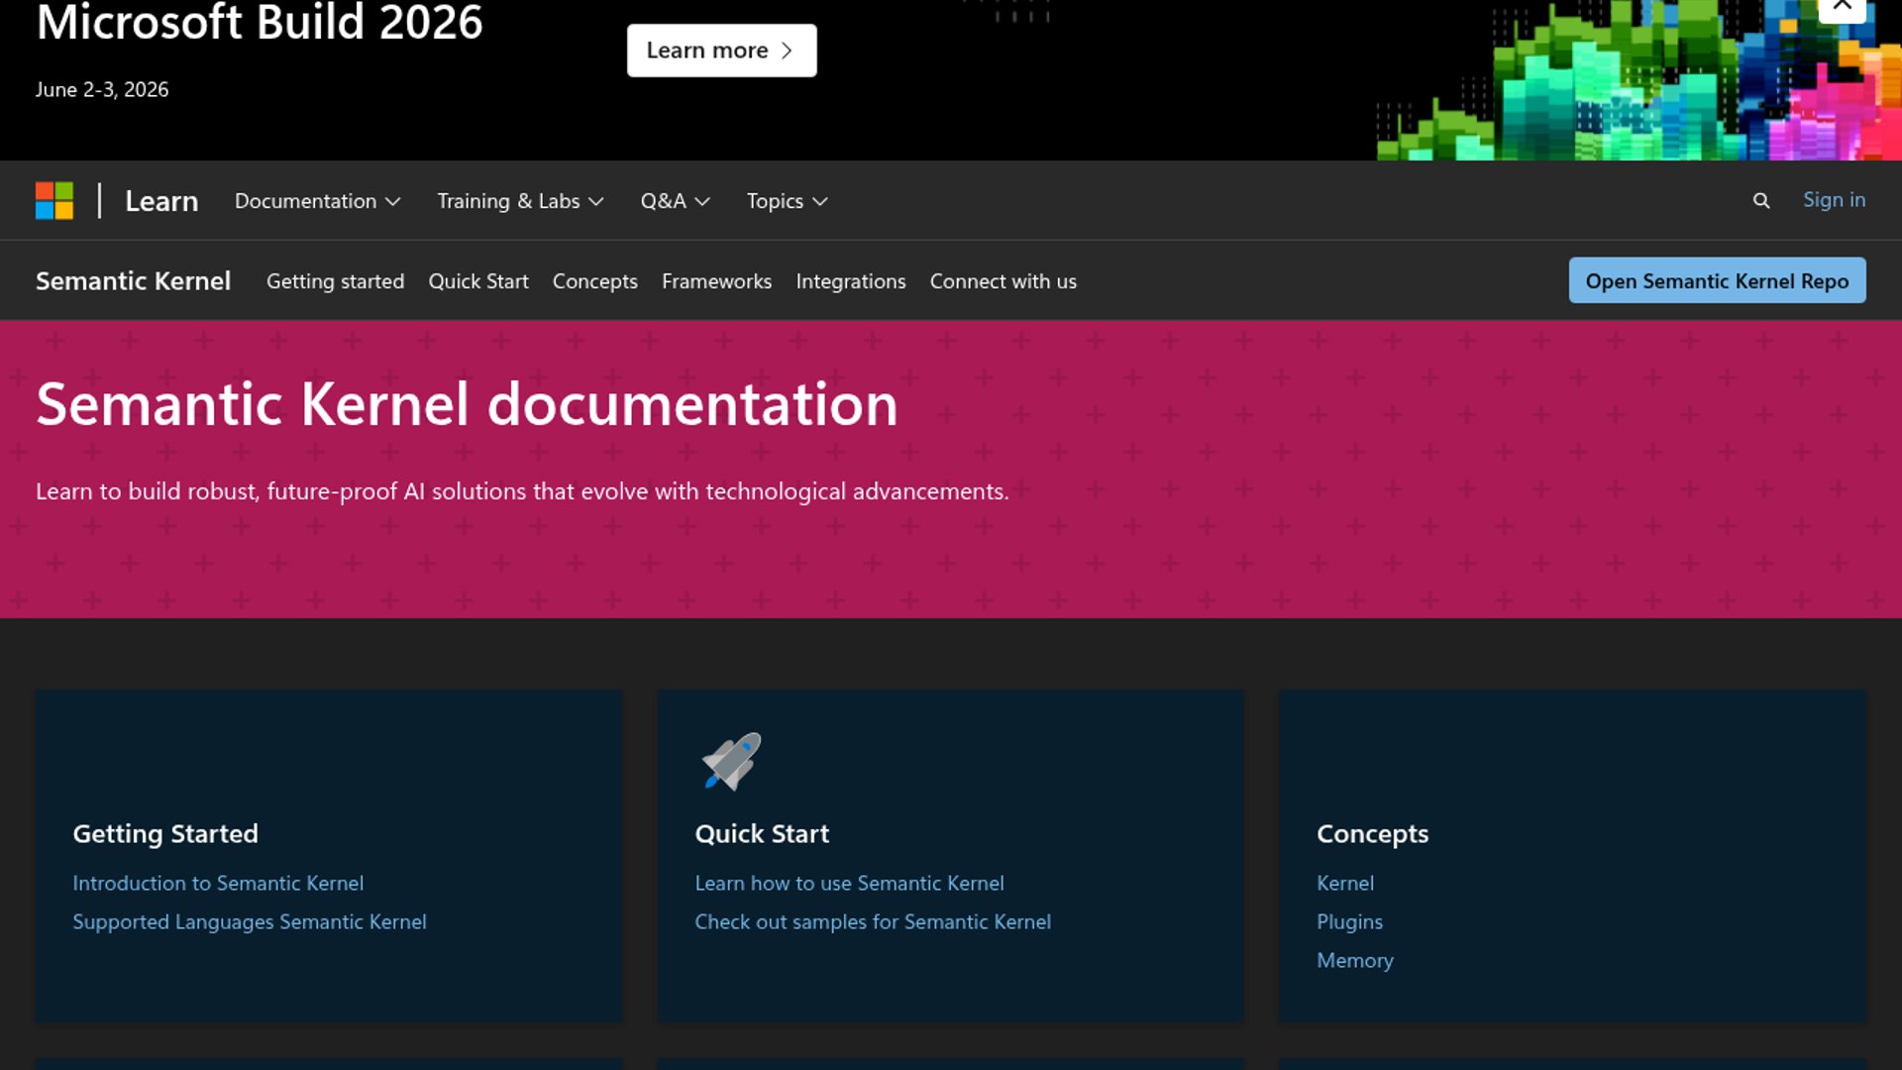Open Check out samples for Semantic Kernel
The width and height of the screenshot is (1902, 1070).
pyautogui.click(x=873, y=921)
